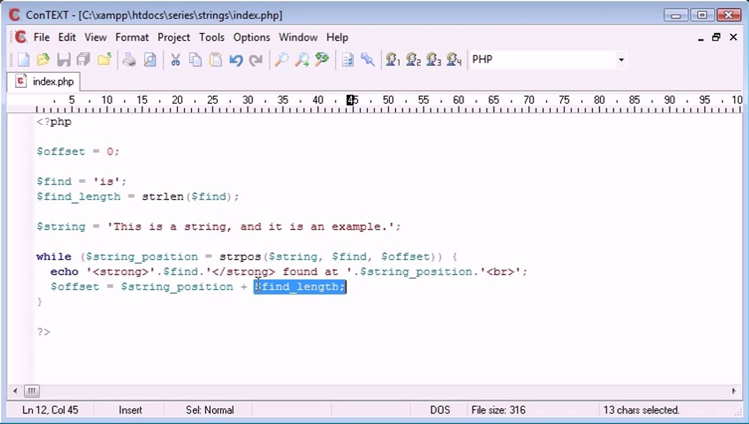The height and width of the screenshot is (424, 749).
Task: Run user command 3 icon
Action: click(433, 59)
